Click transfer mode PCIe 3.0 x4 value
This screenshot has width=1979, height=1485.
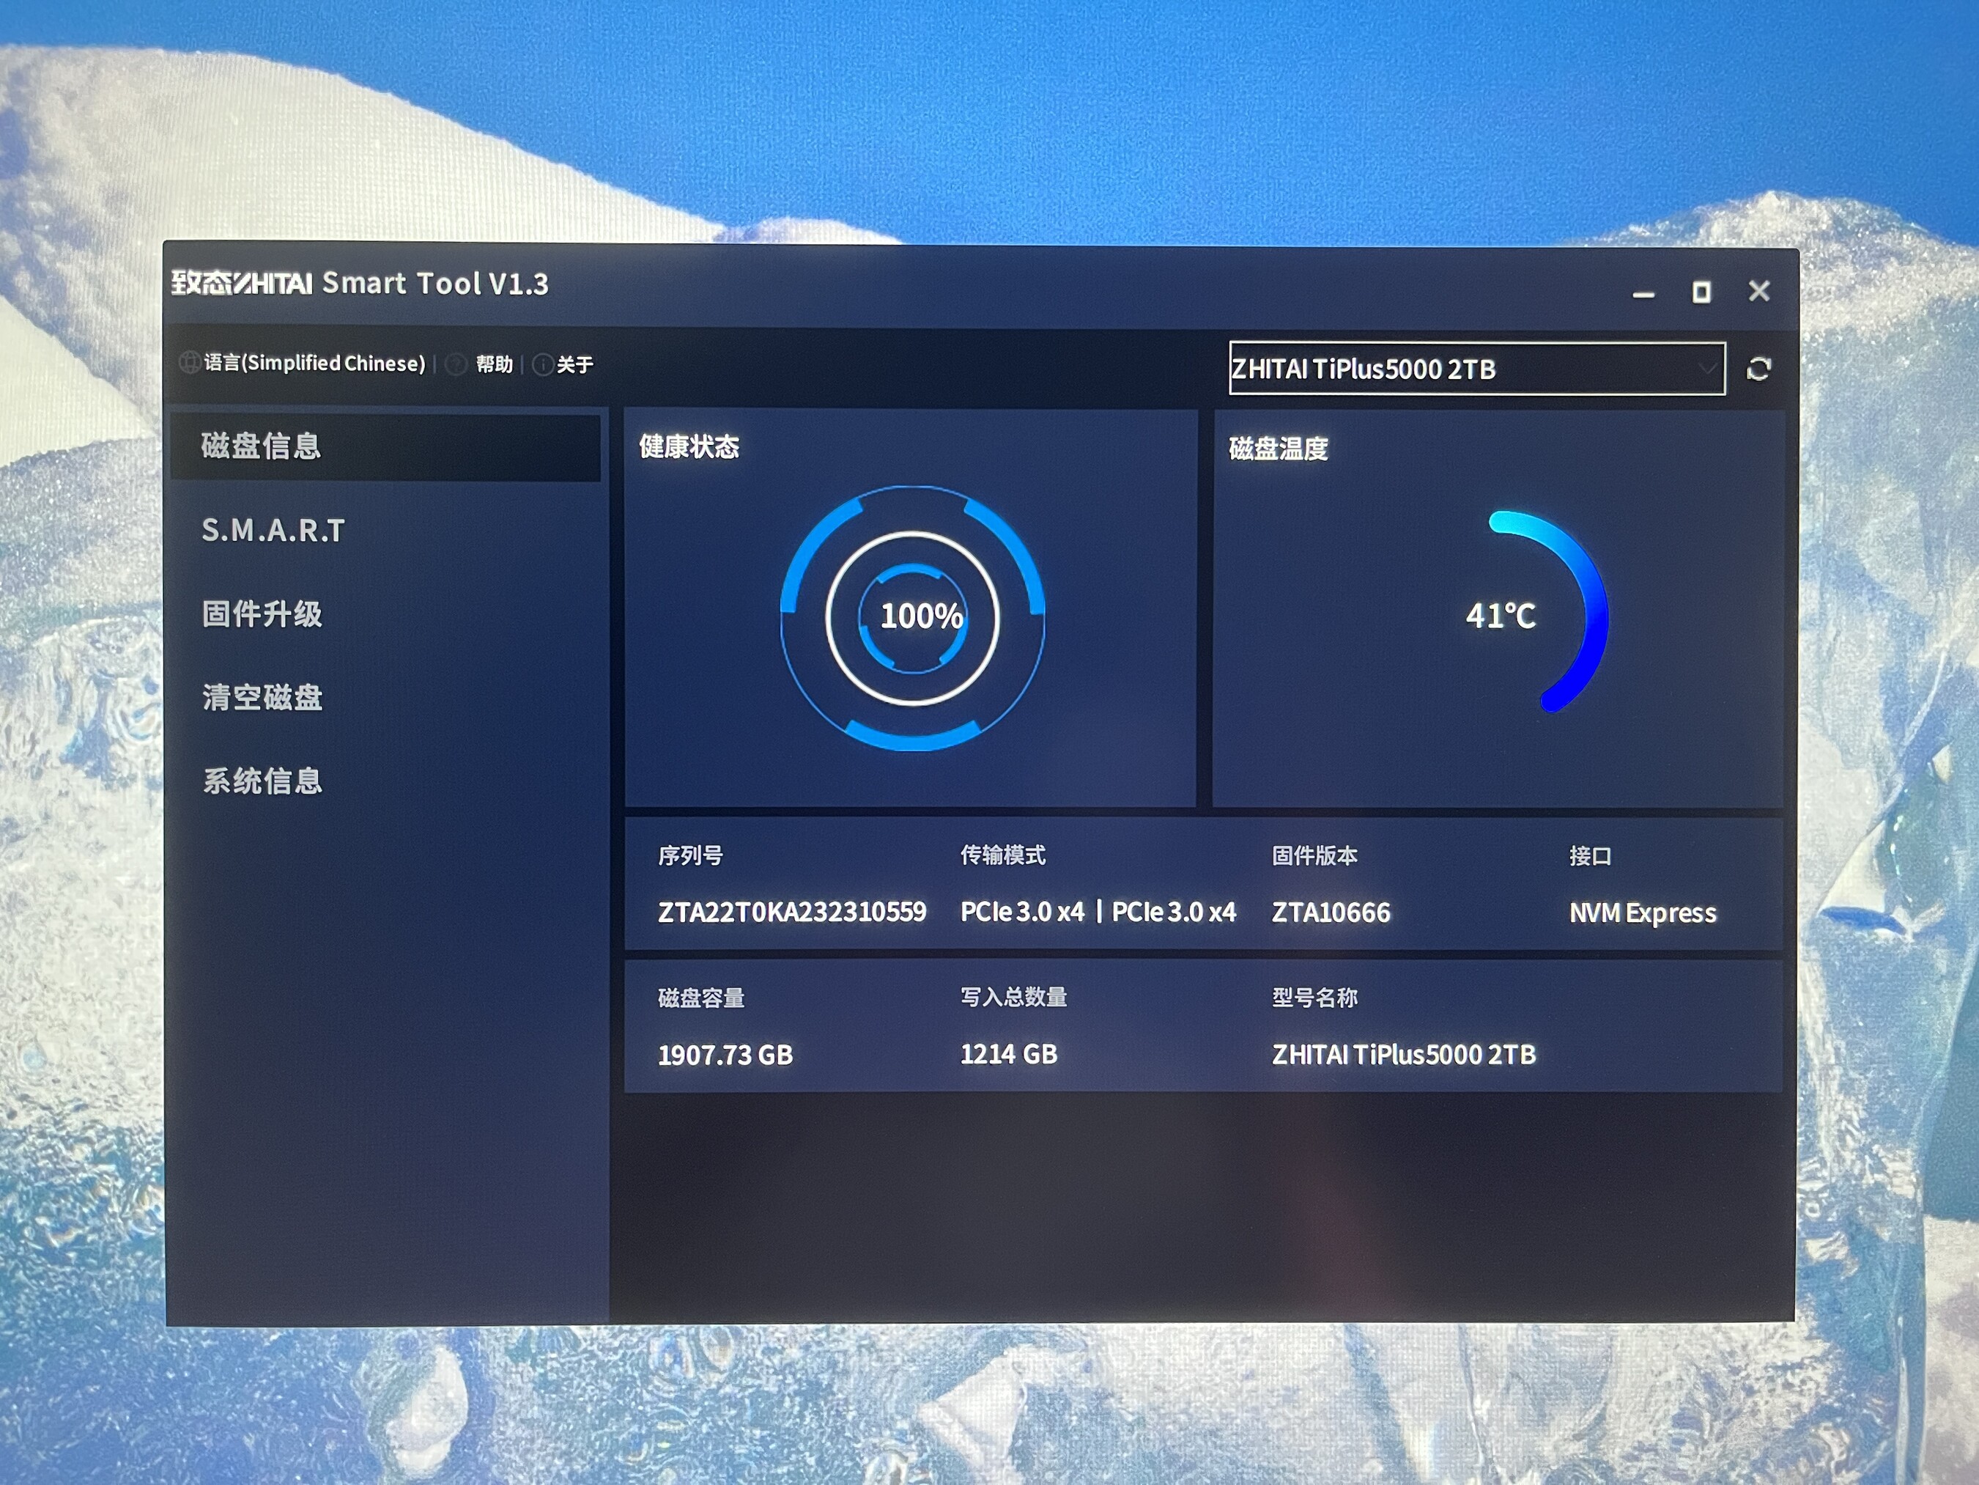[x=1098, y=912]
